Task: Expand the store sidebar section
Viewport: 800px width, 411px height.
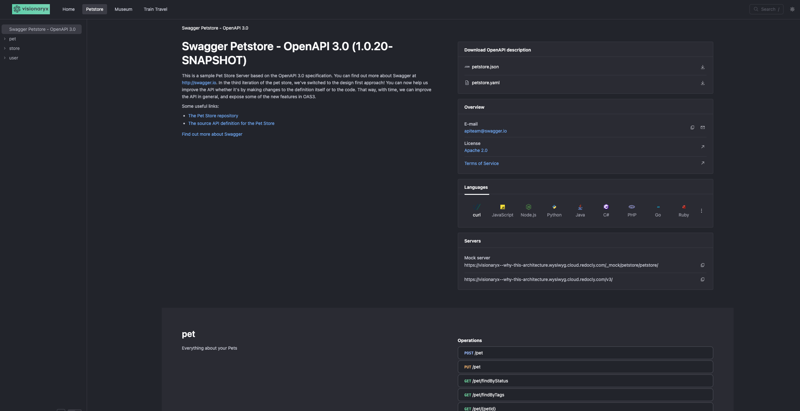Action: coord(14,48)
